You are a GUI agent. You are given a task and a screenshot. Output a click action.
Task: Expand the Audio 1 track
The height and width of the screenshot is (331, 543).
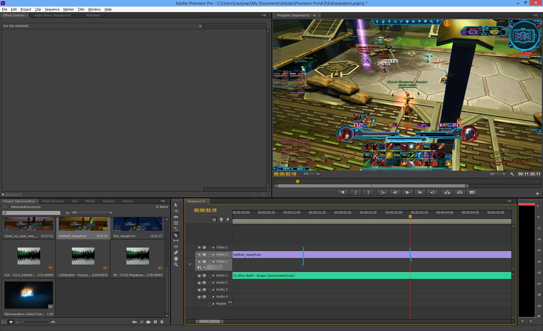(x=214, y=276)
